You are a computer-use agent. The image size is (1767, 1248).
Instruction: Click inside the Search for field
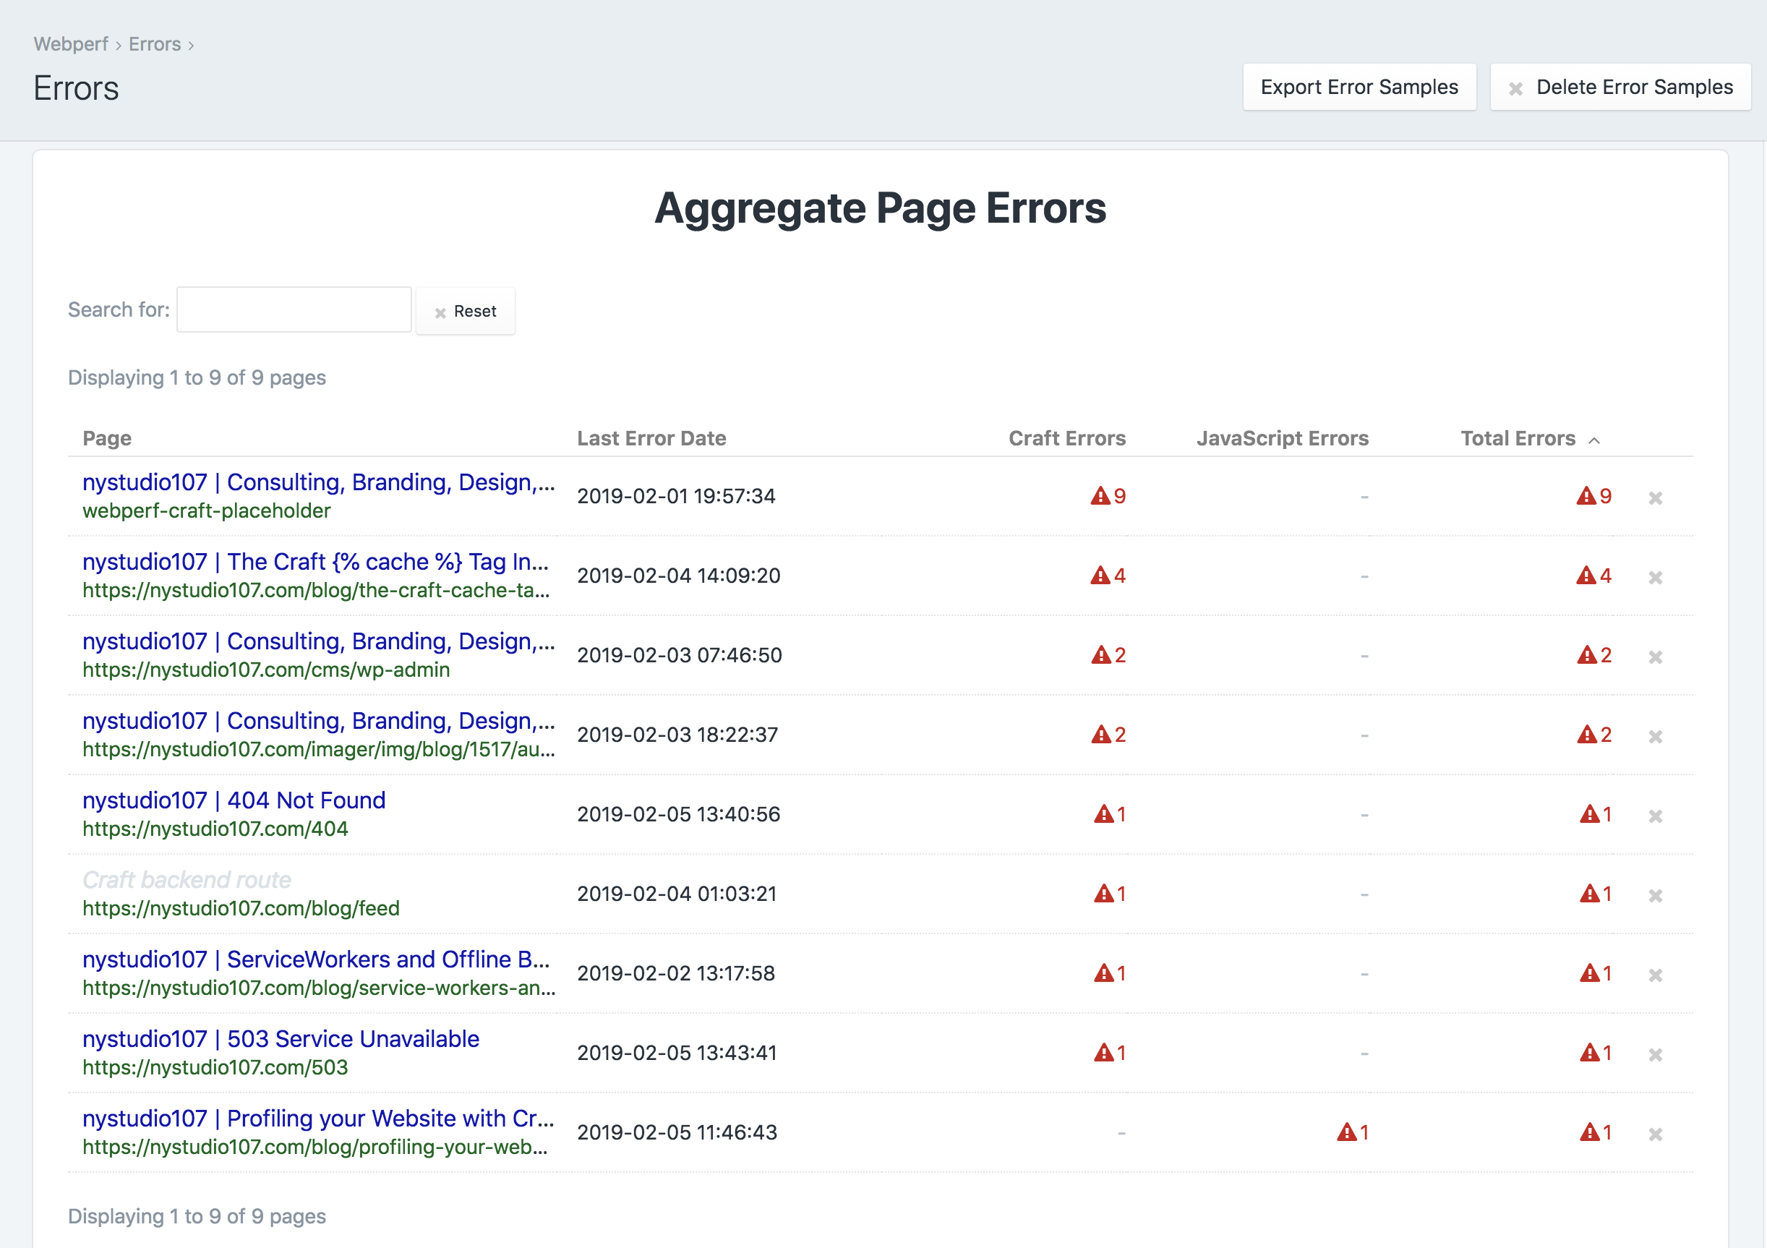(x=294, y=309)
